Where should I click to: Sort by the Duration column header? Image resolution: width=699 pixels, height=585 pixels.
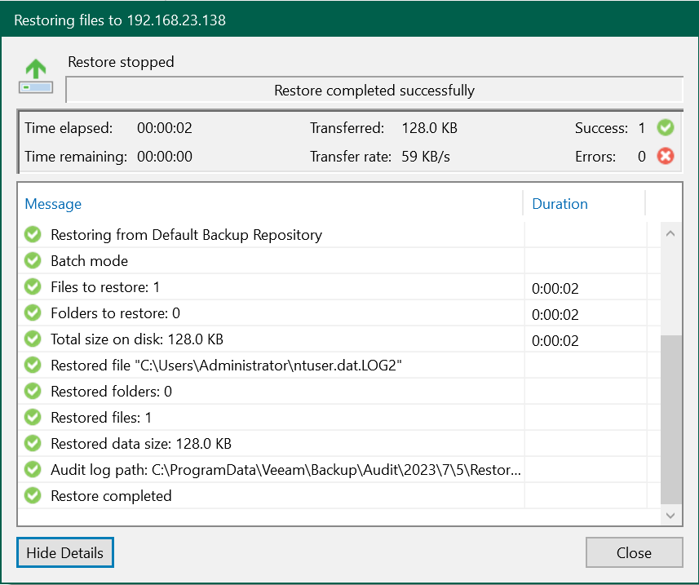click(x=560, y=204)
